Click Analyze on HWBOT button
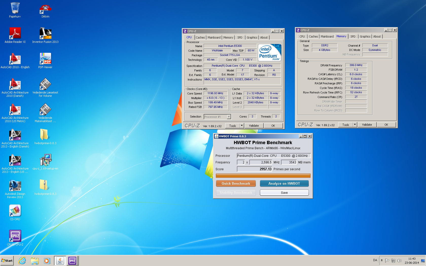 tap(284, 183)
